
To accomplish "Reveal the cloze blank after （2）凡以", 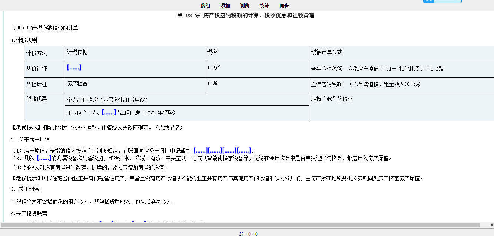I will click(x=44, y=158).
